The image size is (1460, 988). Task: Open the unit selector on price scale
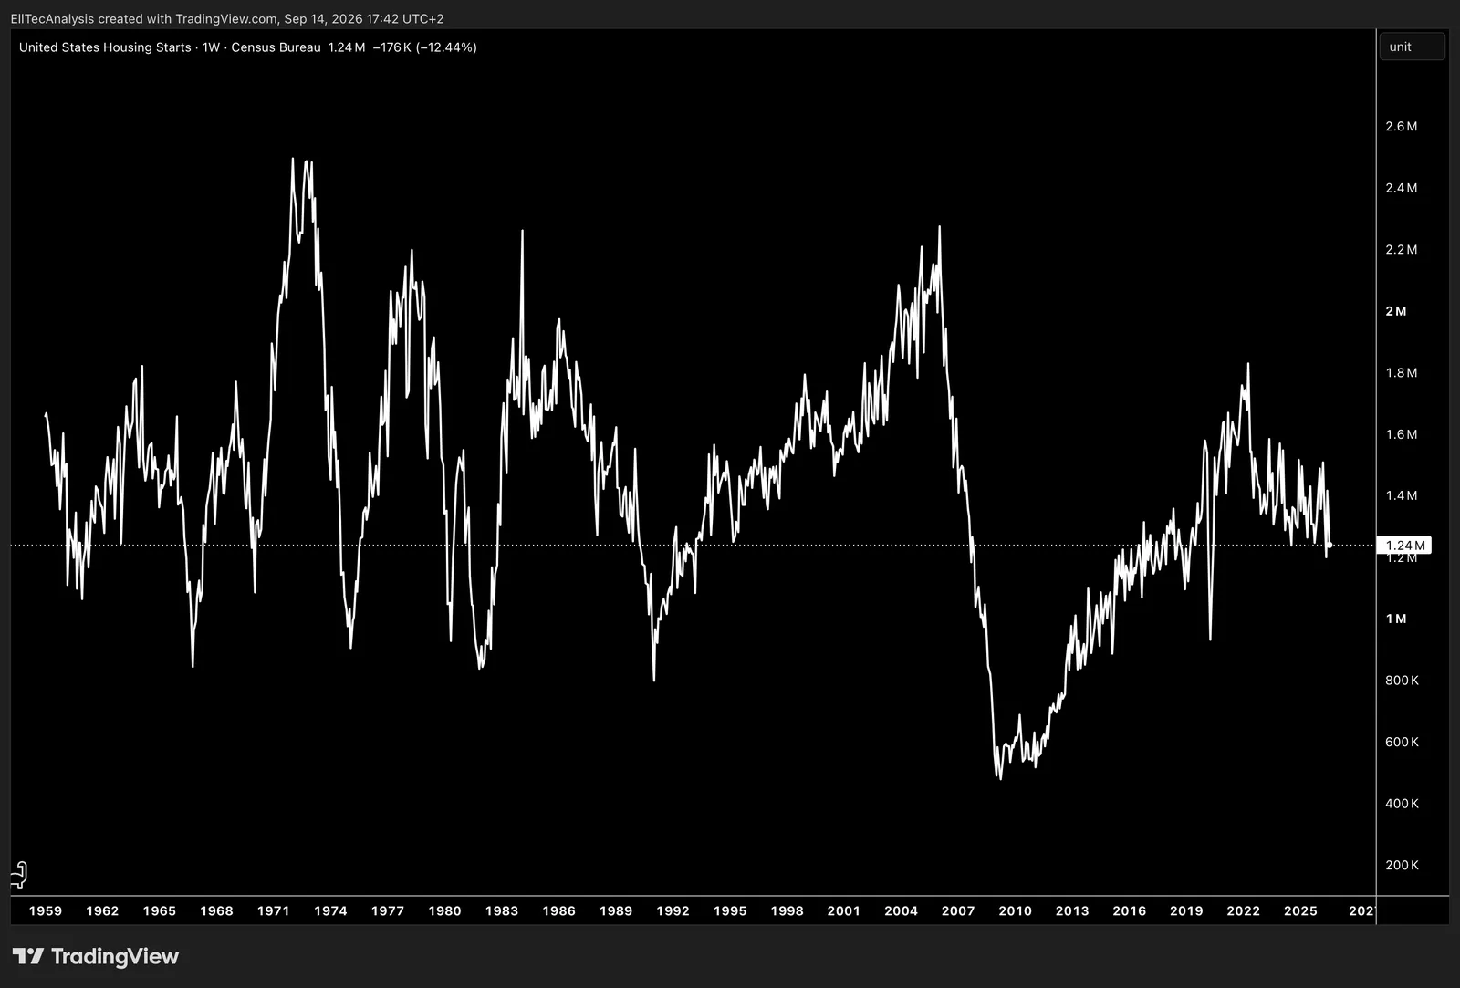pyautogui.click(x=1412, y=47)
